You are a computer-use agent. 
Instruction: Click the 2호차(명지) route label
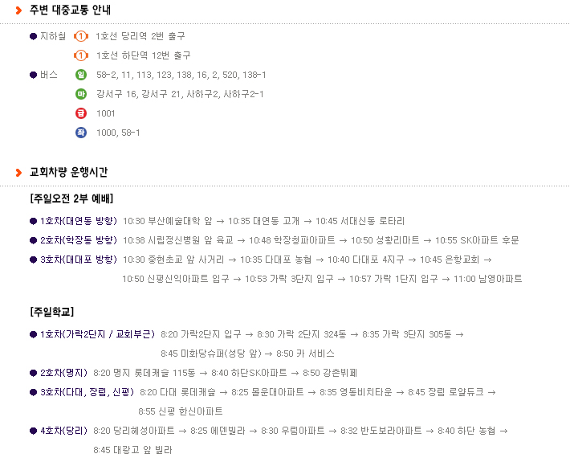tap(63, 373)
